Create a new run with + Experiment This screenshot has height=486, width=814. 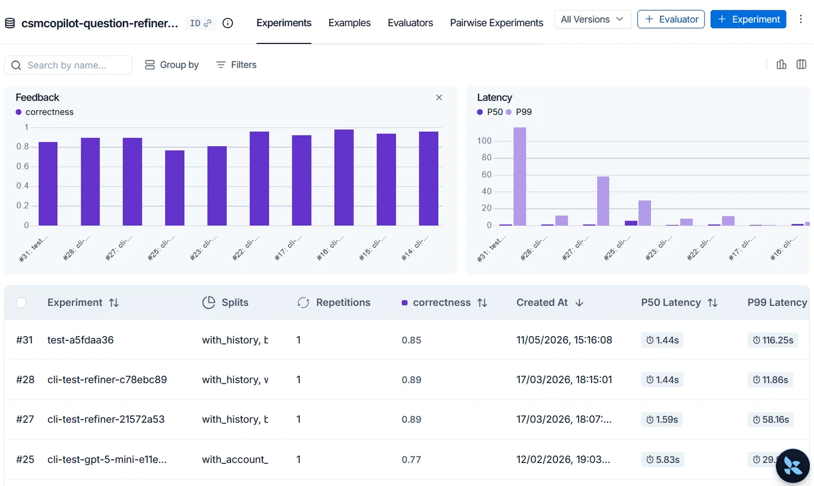748,19
